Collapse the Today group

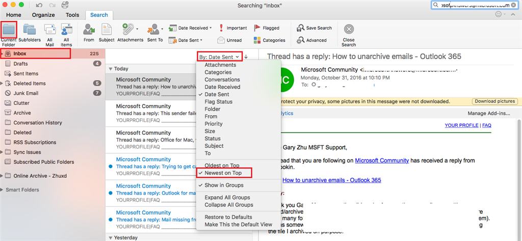coord(111,69)
